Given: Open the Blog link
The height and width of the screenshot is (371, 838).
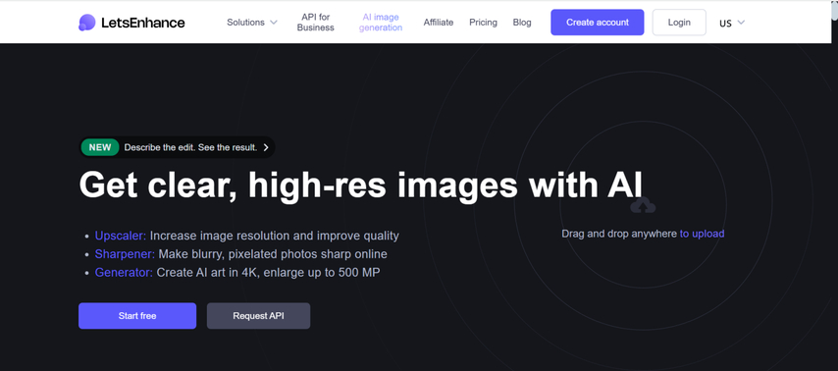Looking at the screenshot, I should tap(522, 23).
